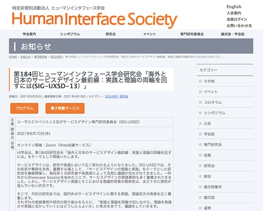263x211 pixels.
Task: Open お問い合わせ先 contact link
Action: click(239, 26)
